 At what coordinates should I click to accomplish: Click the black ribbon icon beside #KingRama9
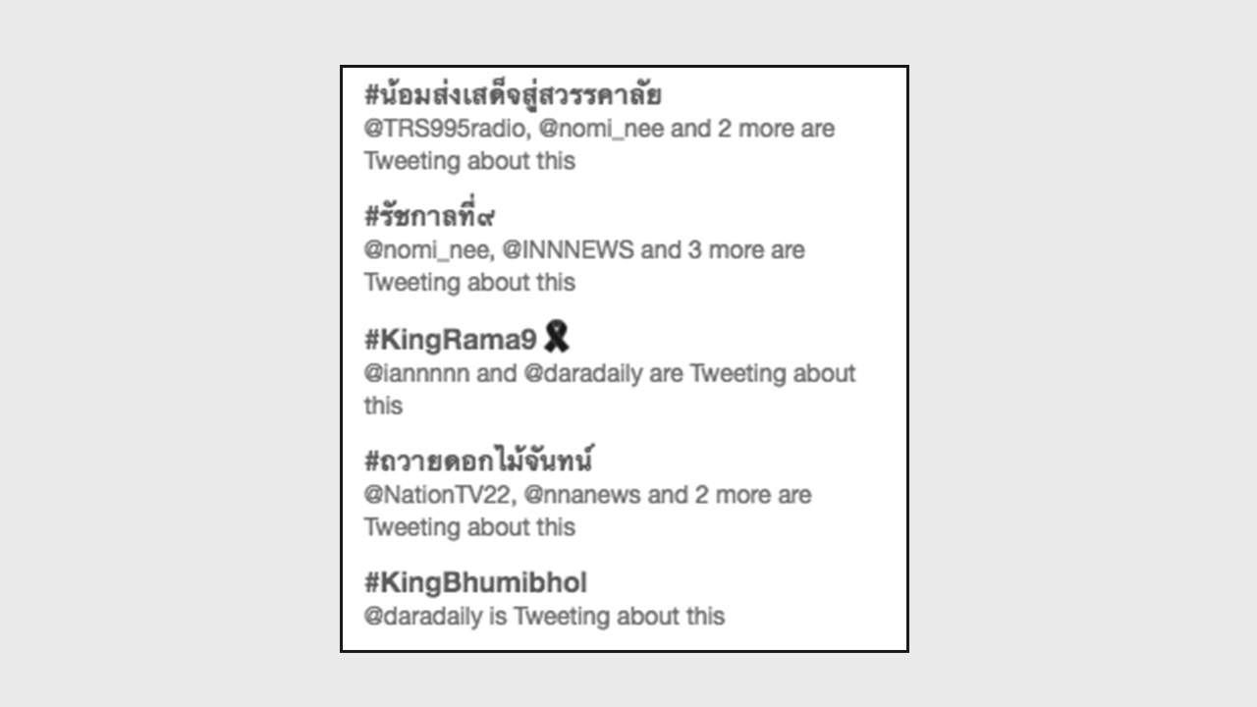click(557, 338)
